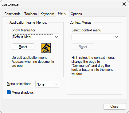Reset the application frame menus
The height and width of the screenshot is (113, 129).
pyautogui.click(x=23, y=47)
